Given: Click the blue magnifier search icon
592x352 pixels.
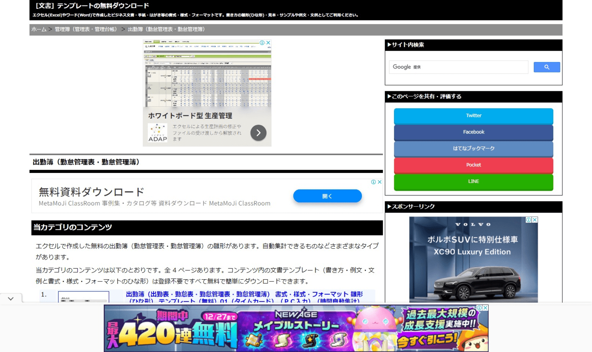Looking at the screenshot, I should [546, 67].
